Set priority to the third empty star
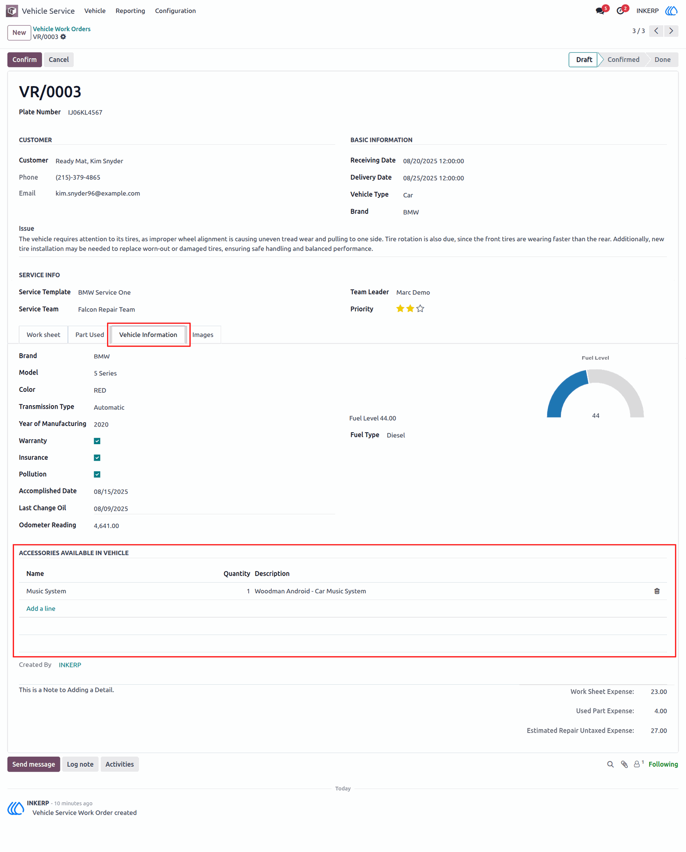Viewport: 686px width, 852px height. click(420, 308)
